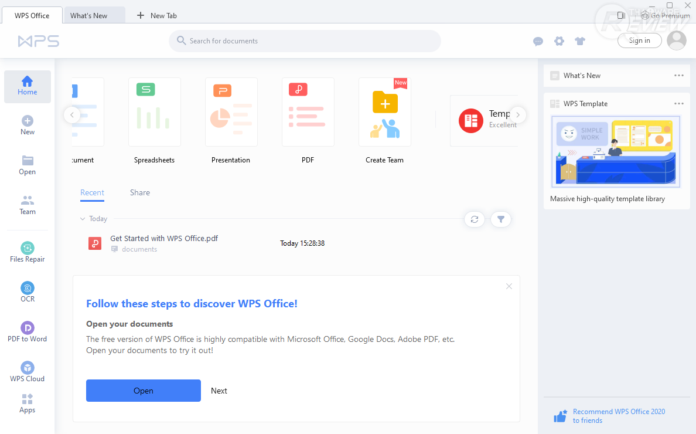Image resolution: width=696 pixels, height=434 pixels.
Task: Open WPS Template panel more options
Action: (679, 103)
